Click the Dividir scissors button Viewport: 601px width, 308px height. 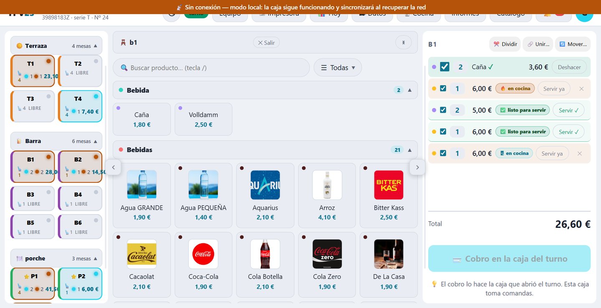(x=505, y=44)
